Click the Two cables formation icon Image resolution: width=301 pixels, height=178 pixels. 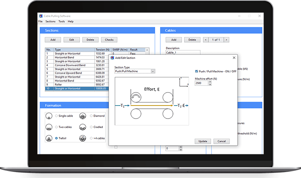(48, 127)
